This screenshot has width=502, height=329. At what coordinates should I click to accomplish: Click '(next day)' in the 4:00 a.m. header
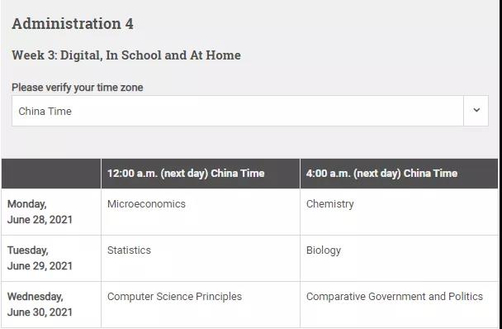pos(377,174)
